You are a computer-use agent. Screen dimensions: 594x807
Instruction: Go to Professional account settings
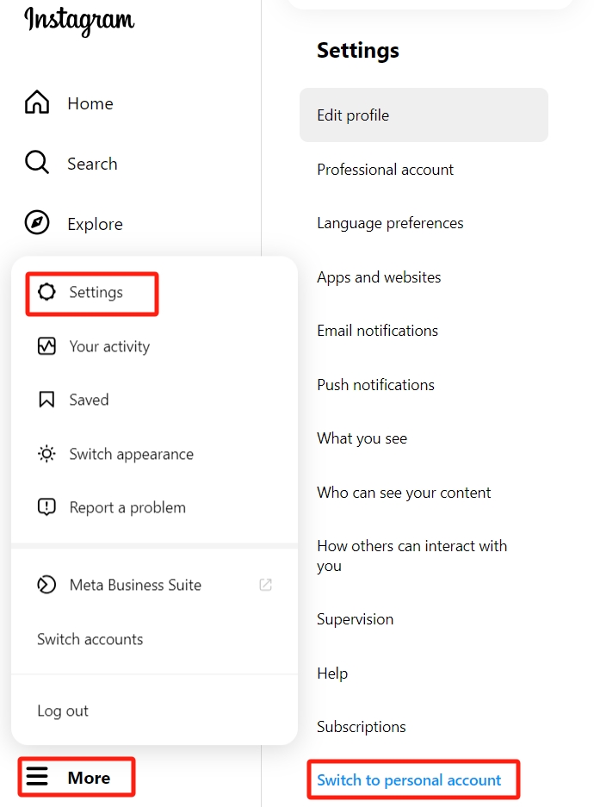(385, 170)
